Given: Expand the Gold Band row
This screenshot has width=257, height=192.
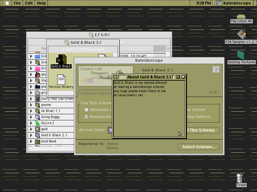Looking at the screenshot, I should [31, 141].
